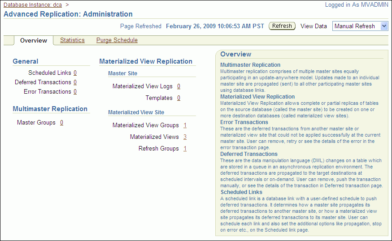
Task: Open the Scheduled Links count link
Action: click(75, 73)
